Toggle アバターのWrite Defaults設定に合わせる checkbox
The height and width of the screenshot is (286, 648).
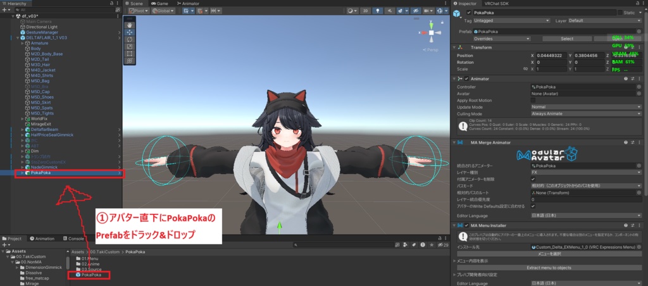coord(533,206)
